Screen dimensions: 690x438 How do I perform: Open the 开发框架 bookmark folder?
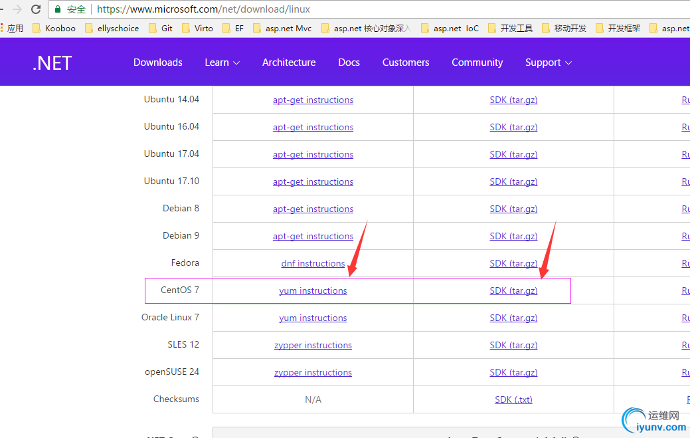[618, 28]
